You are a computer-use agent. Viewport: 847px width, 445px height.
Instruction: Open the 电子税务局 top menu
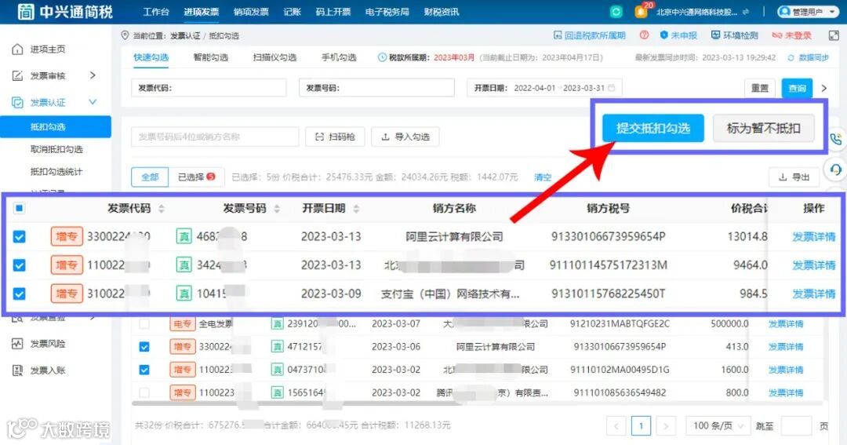pyautogui.click(x=387, y=11)
